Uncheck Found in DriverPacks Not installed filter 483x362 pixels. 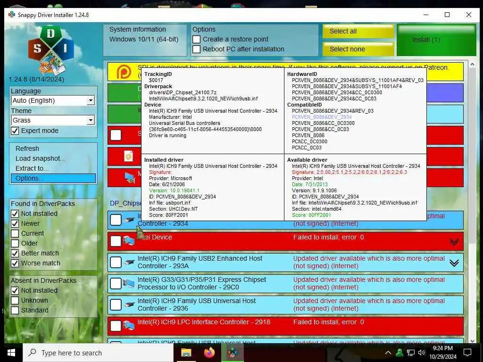click(x=15, y=214)
